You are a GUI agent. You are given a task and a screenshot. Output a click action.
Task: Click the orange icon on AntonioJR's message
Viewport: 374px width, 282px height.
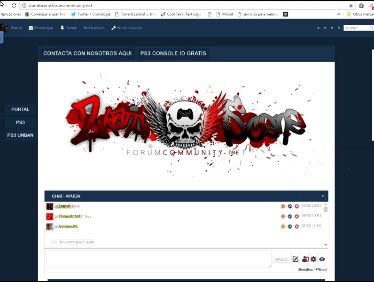click(x=283, y=227)
